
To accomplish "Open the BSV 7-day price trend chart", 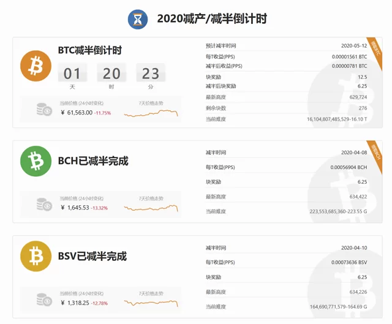I will [151, 303].
